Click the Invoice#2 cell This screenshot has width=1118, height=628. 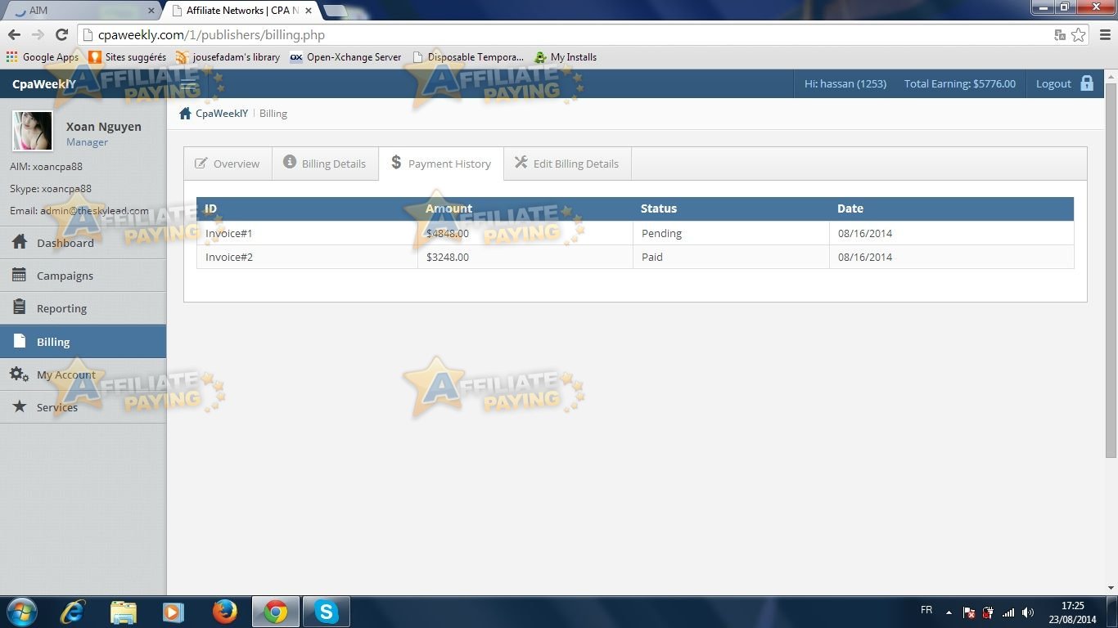coord(307,257)
